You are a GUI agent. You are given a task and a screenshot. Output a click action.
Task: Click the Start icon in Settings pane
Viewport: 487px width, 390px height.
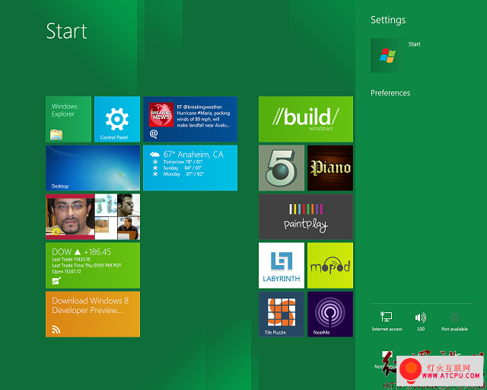(x=387, y=56)
